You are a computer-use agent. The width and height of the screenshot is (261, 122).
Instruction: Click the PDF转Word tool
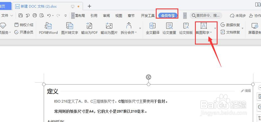[x=48, y=28]
